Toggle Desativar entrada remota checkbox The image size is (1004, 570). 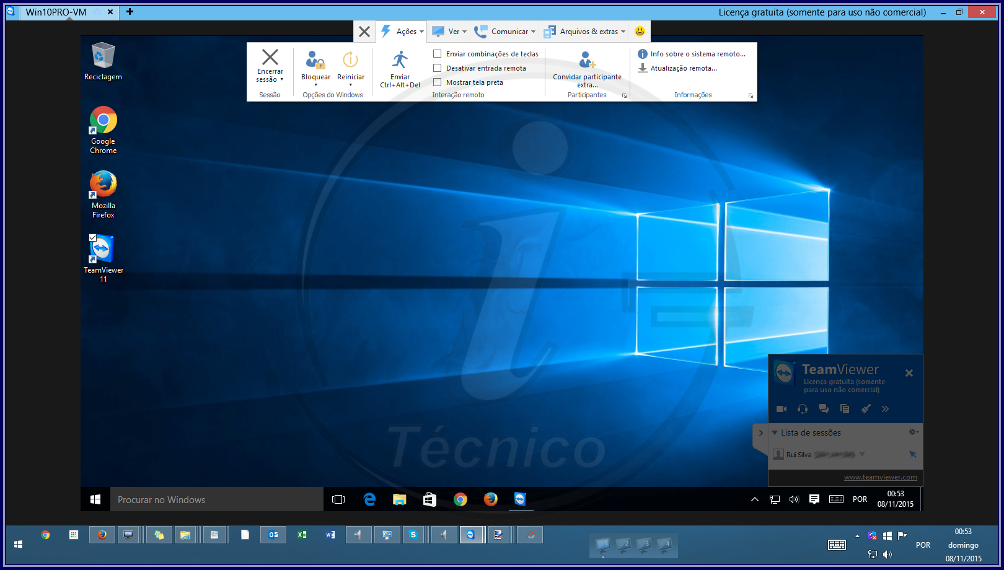438,68
